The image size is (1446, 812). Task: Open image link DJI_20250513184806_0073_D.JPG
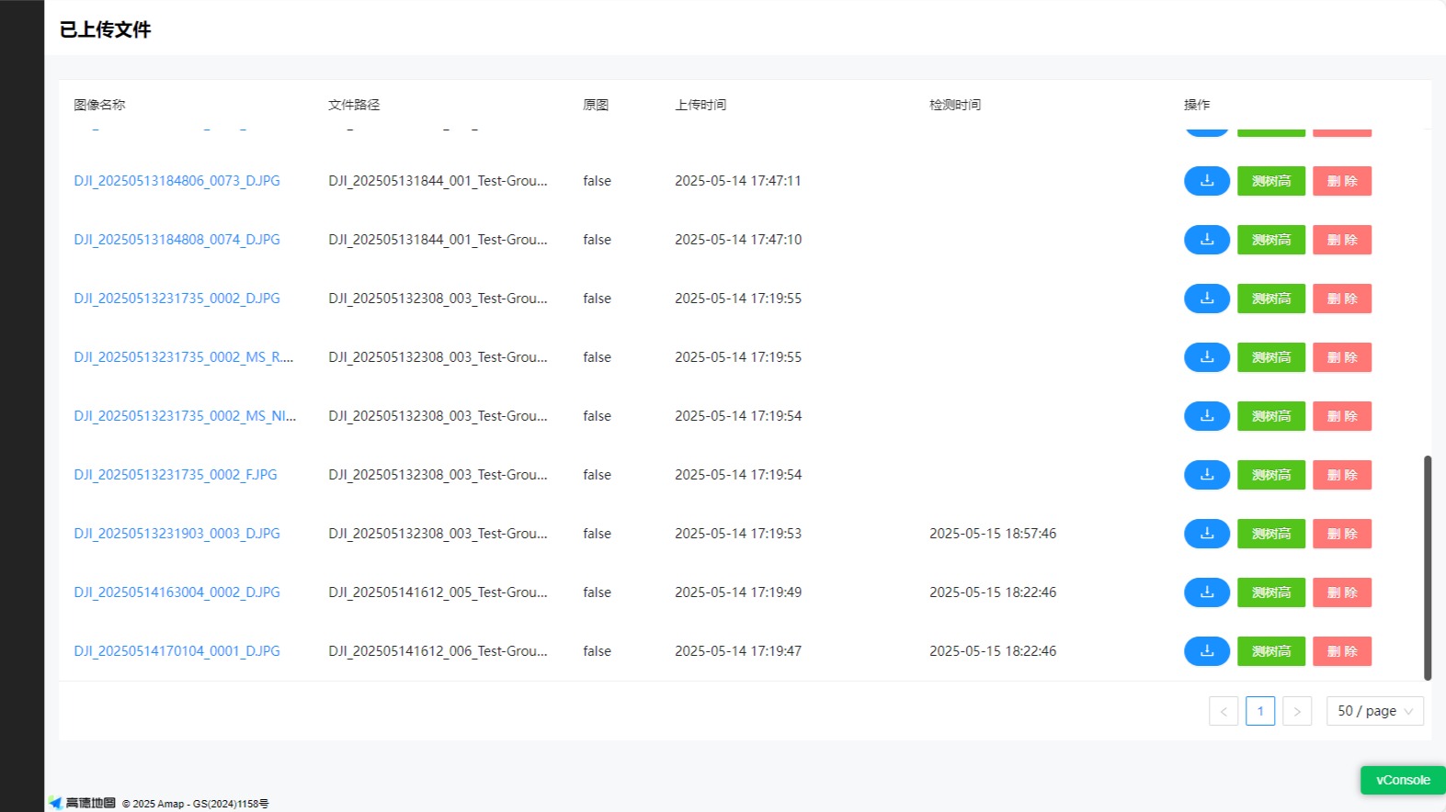(x=176, y=181)
